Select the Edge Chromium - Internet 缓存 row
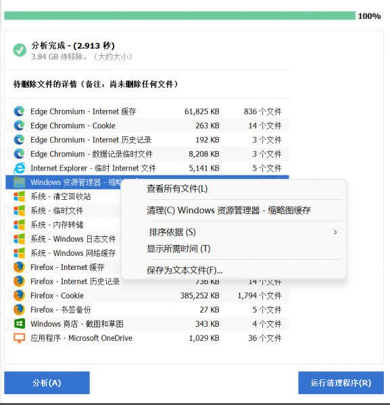The image size is (390, 405). (147, 111)
